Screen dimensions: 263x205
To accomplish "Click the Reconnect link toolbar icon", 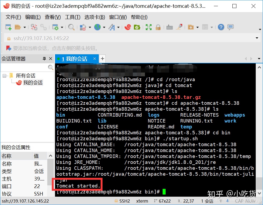I will point(43,27).
